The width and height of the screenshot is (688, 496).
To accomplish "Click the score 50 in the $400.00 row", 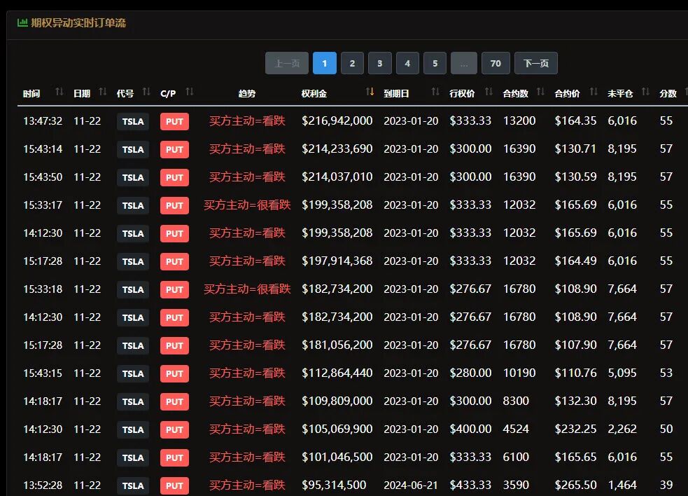I will pyautogui.click(x=666, y=429).
